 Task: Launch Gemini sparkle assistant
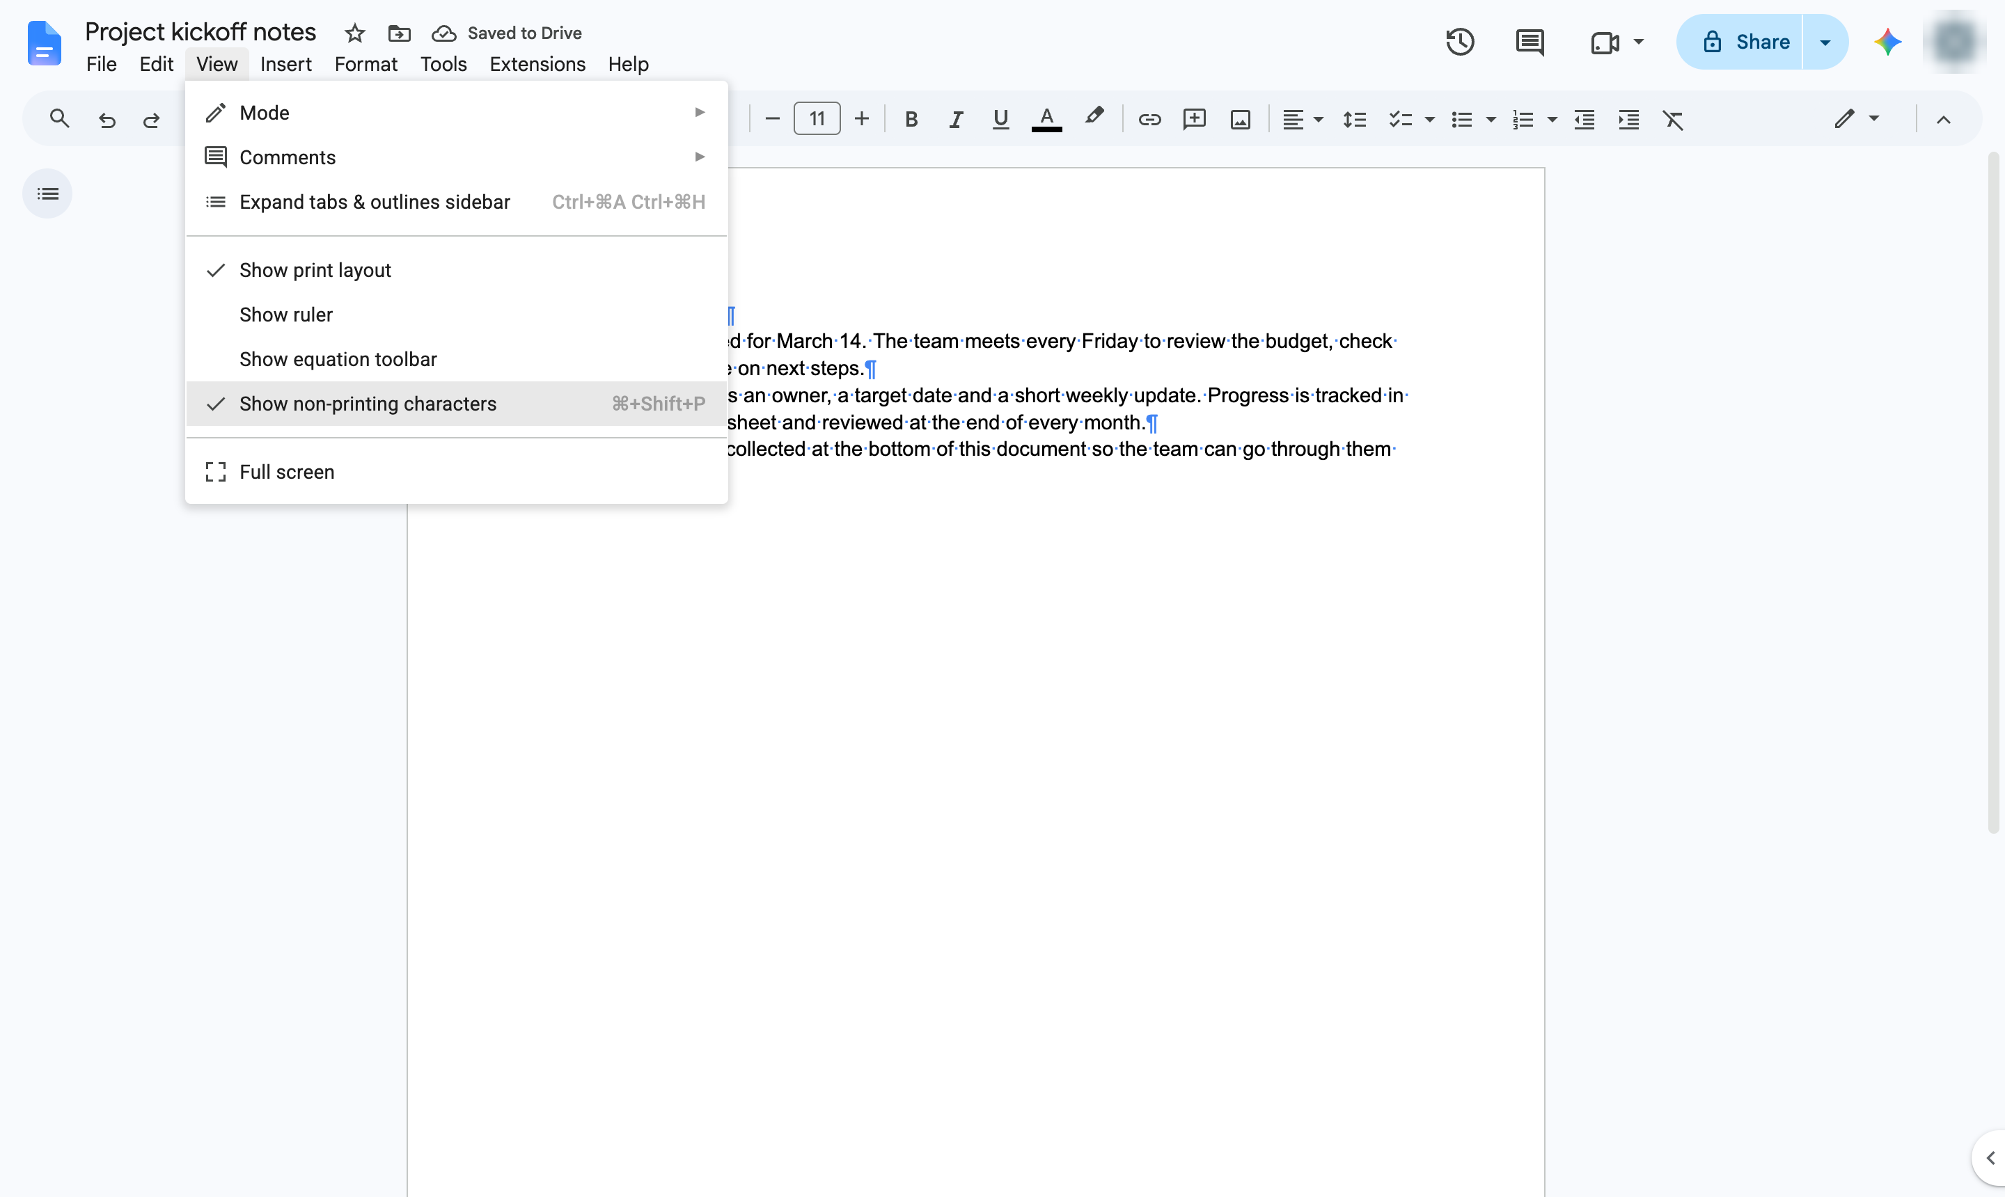pyautogui.click(x=1887, y=42)
